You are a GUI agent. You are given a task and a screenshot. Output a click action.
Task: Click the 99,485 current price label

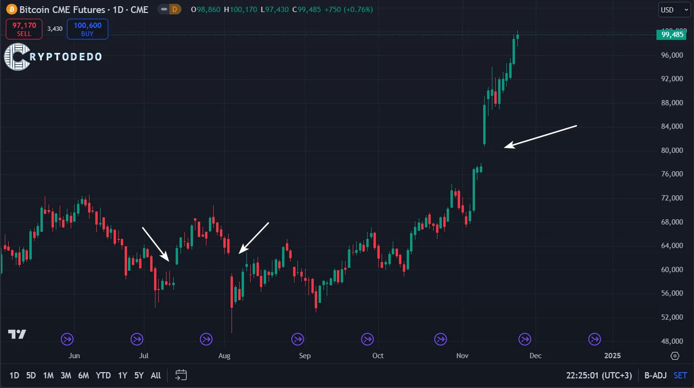pyautogui.click(x=673, y=35)
